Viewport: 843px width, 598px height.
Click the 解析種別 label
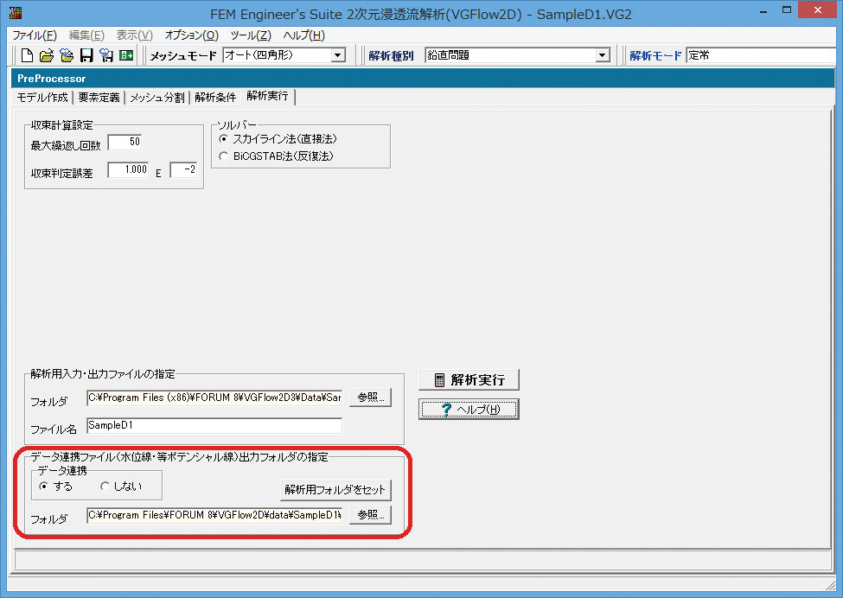point(391,55)
